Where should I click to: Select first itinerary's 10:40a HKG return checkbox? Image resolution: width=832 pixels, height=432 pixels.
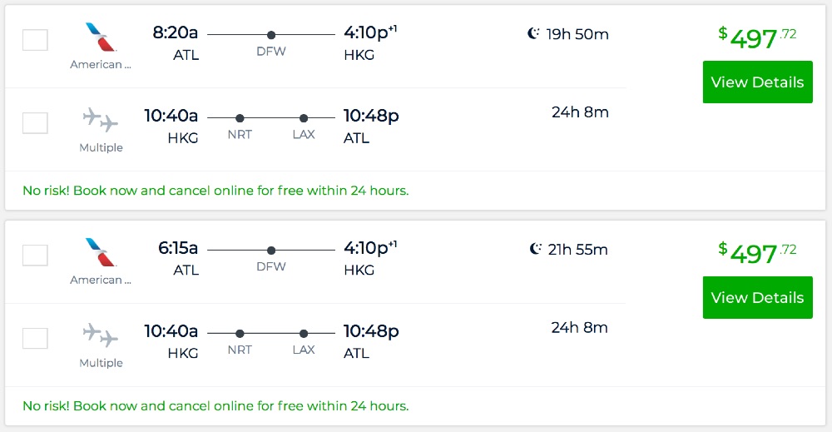pyautogui.click(x=35, y=123)
